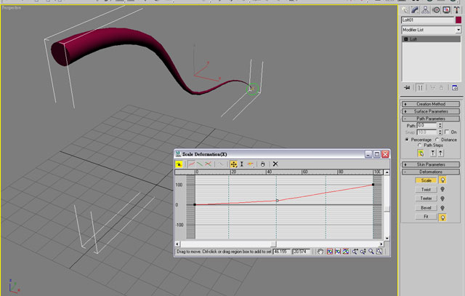465x296 pixels.
Task: Click the Reset Curve X icon
Action: click(x=275, y=164)
